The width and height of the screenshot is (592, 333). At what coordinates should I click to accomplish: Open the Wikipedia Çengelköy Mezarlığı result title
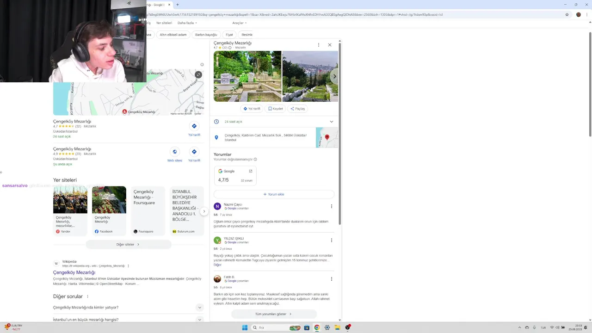[x=74, y=272]
